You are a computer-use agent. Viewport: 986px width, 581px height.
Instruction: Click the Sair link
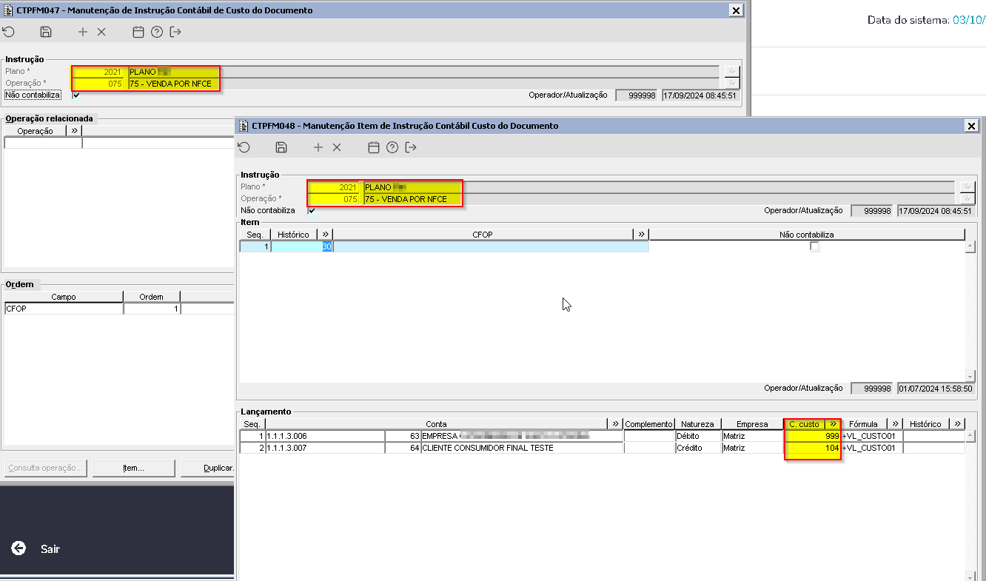tap(50, 549)
